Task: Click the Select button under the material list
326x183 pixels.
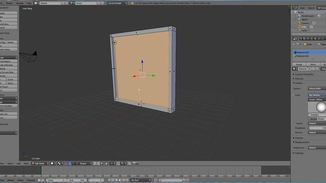Action: point(313,65)
